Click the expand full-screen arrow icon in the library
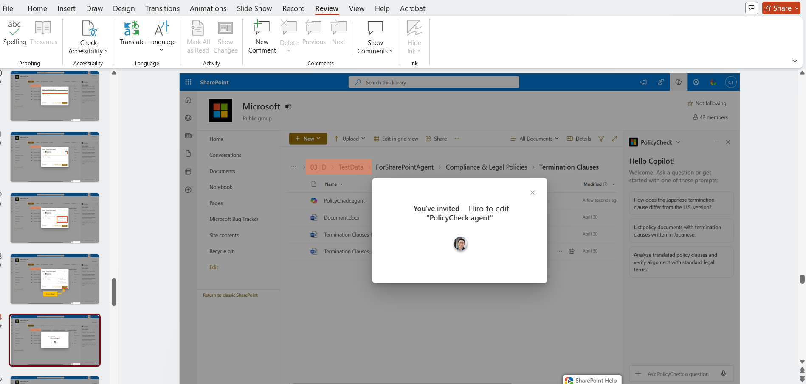This screenshot has width=806, height=384. [x=614, y=139]
